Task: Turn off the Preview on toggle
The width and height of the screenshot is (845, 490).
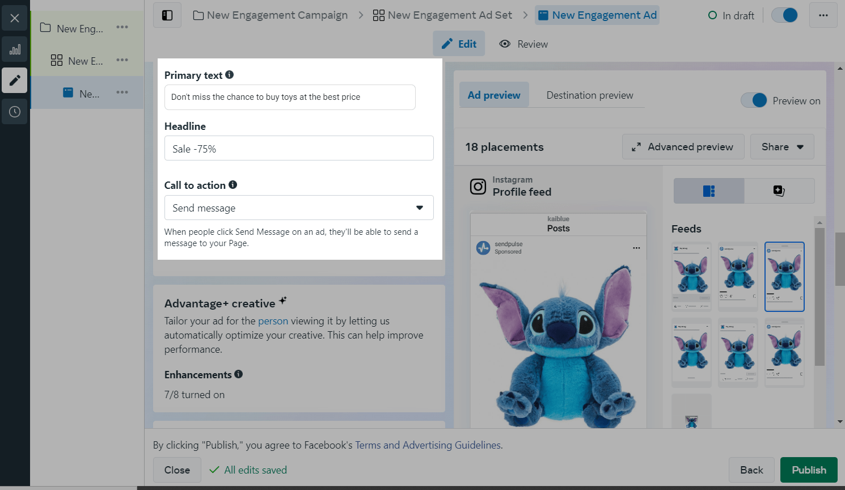Action: click(x=754, y=100)
